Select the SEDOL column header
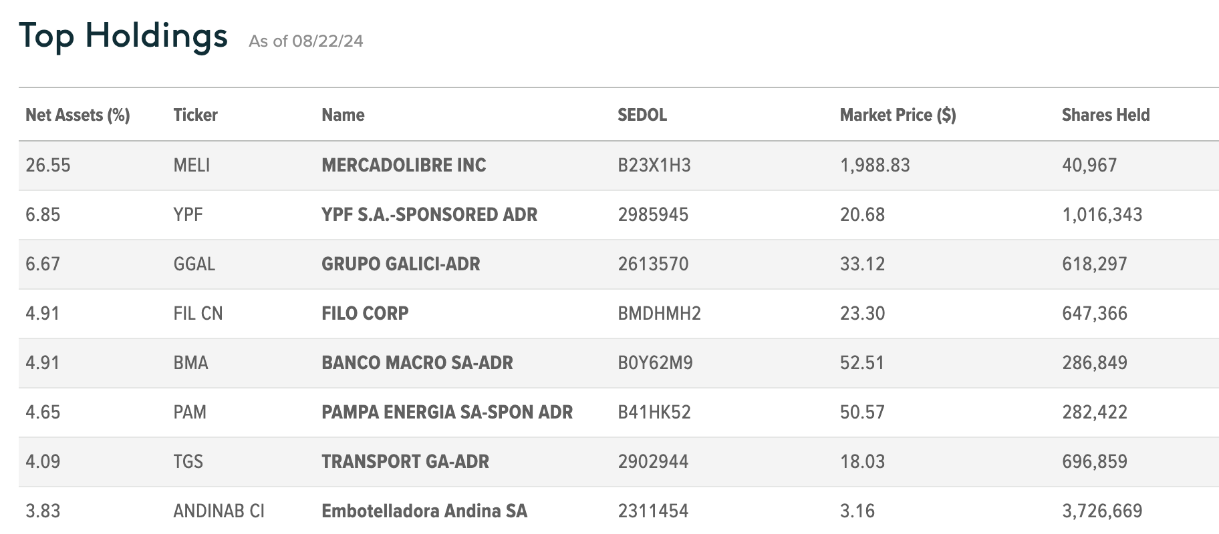 point(642,115)
